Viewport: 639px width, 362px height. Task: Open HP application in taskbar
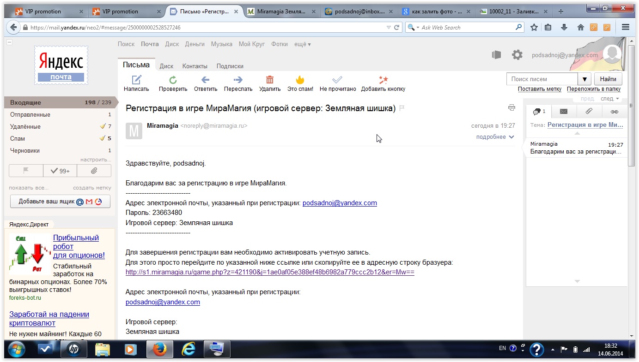pyautogui.click(x=73, y=350)
